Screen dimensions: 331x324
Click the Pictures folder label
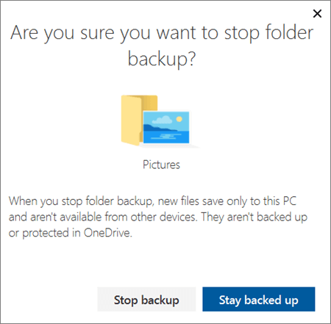tap(161, 165)
